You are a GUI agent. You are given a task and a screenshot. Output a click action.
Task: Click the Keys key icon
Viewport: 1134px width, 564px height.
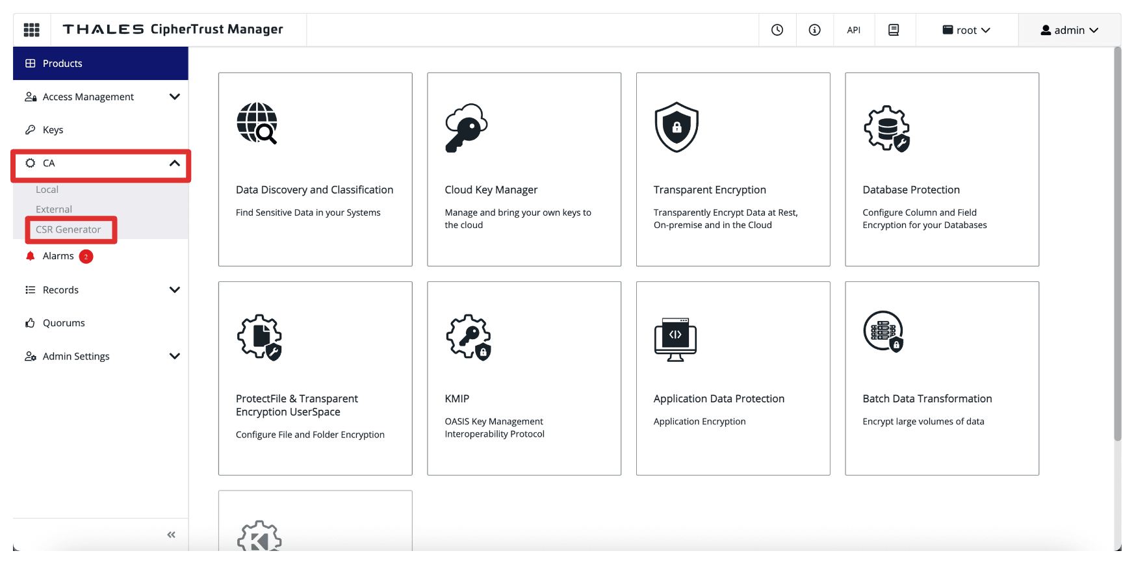31,130
